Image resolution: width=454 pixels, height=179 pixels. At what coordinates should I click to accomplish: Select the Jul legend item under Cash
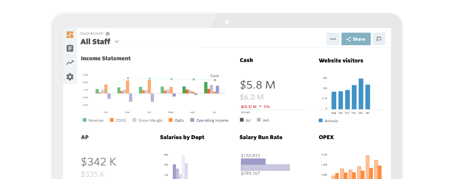(x=245, y=120)
